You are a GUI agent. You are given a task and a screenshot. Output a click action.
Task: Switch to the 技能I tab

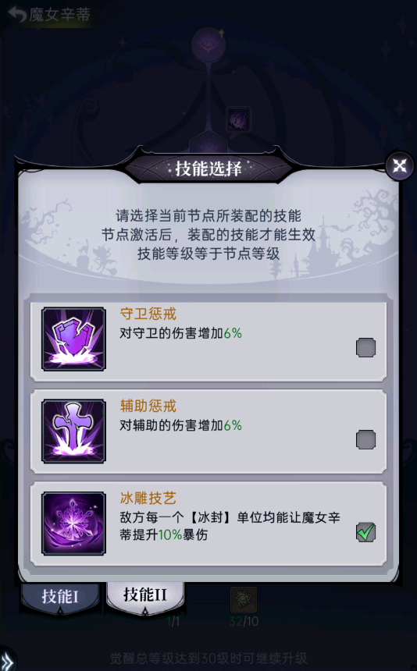[x=60, y=597]
